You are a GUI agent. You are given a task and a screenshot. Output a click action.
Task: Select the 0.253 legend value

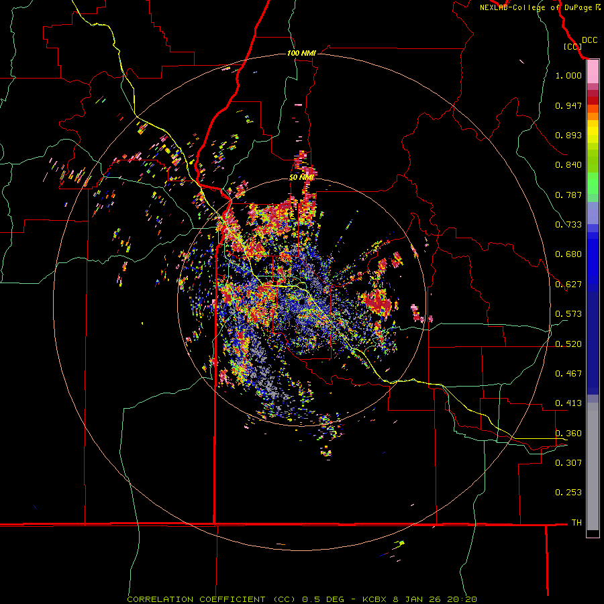(568, 493)
